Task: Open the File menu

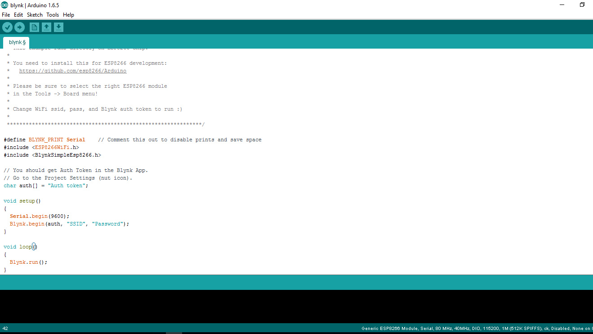Action: tap(6, 15)
